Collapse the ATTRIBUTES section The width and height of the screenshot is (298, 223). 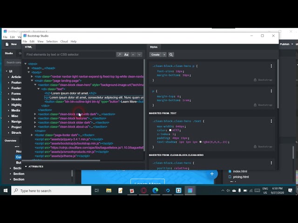click(26, 166)
